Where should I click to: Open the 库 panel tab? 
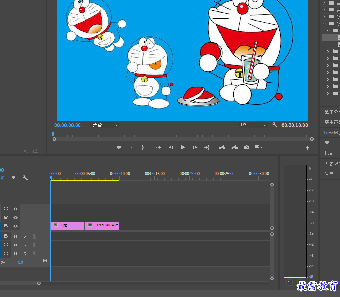point(326,143)
